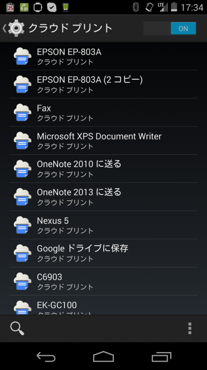The height and width of the screenshot is (370, 207).
Task: Tap cloud printer icon beside Fax
Action: point(22,112)
